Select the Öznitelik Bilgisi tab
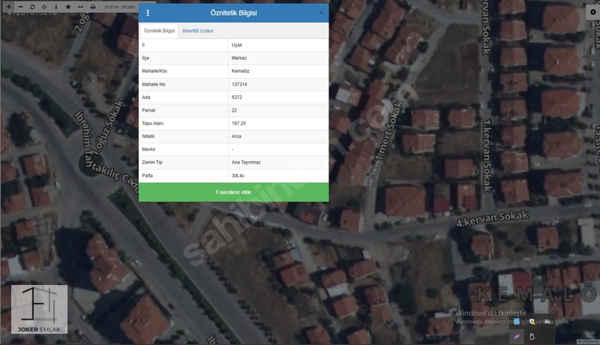600x345 pixels. 159,31
